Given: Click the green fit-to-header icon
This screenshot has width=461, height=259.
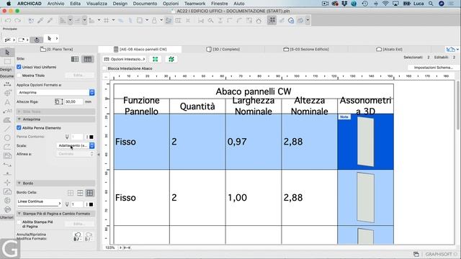Looking at the screenshot, I should point(156,59).
